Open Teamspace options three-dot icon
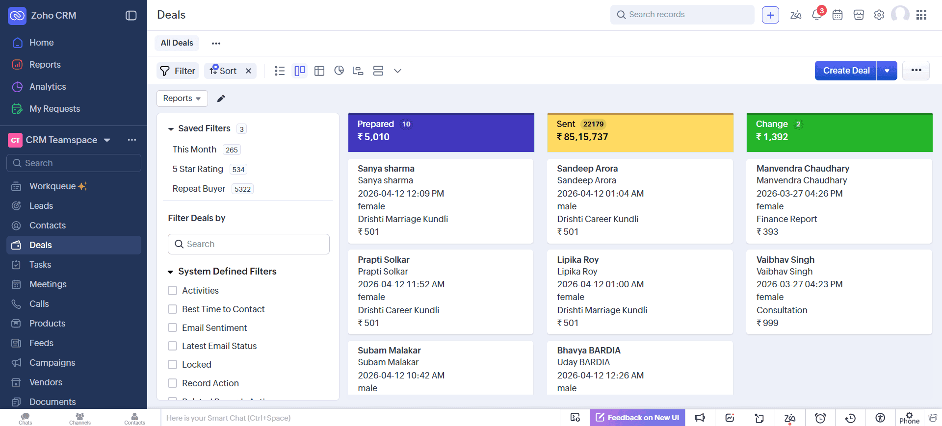 [x=132, y=140]
